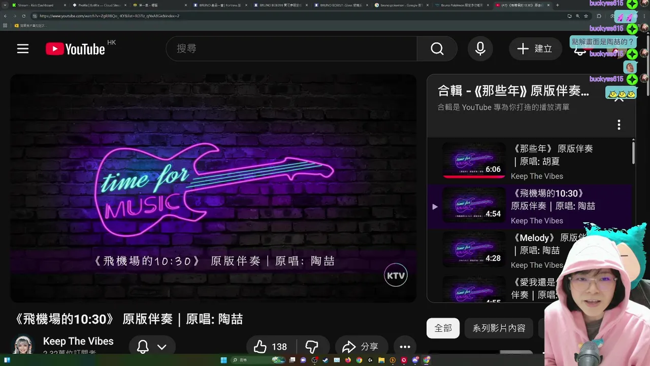This screenshot has width=650, height=366.
Task: Like the video with thumbs-up
Action: pyautogui.click(x=272, y=347)
